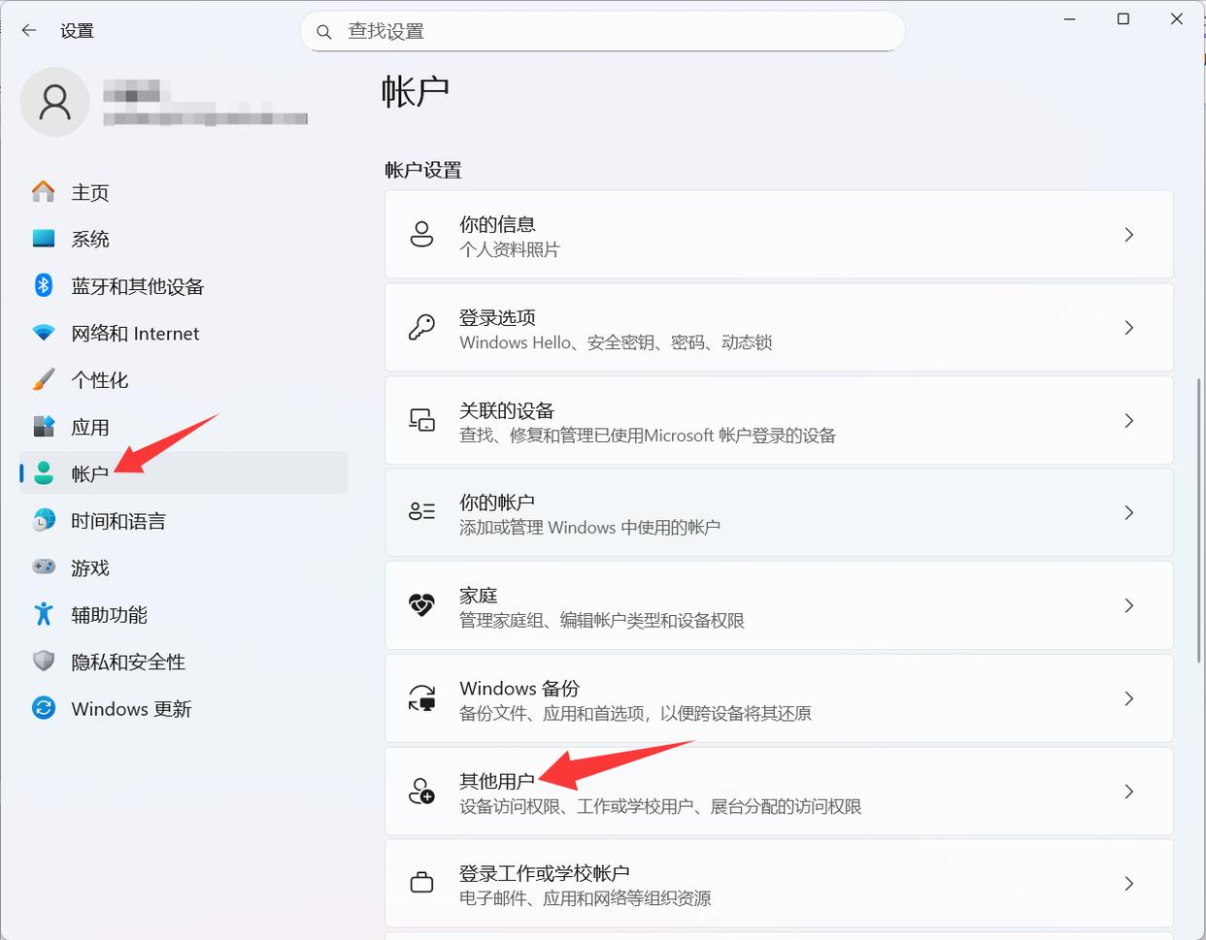Click the 查找设置 search field
The image size is (1206, 940).
tap(612, 32)
